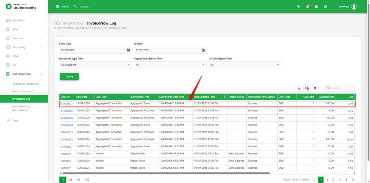Viewport: 370px width, 183px height.
Task: Expand the C5 Submission Filter dropdown
Action: click(245, 65)
